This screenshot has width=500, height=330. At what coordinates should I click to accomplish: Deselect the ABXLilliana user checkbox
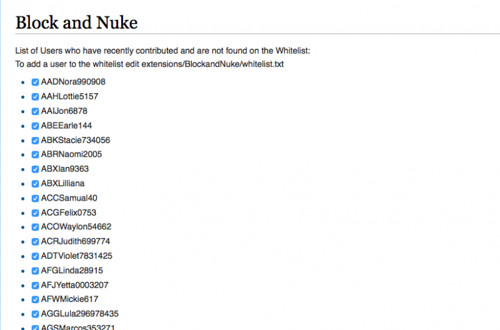pos(36,184)
